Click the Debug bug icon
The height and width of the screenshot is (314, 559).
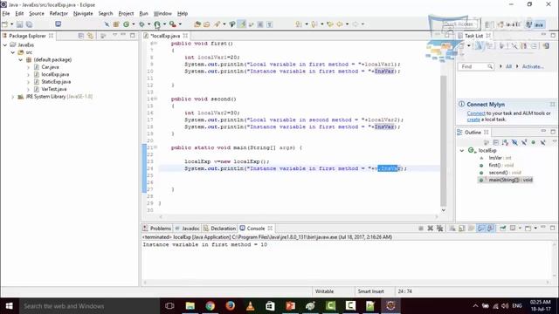(x=141, y=24)
